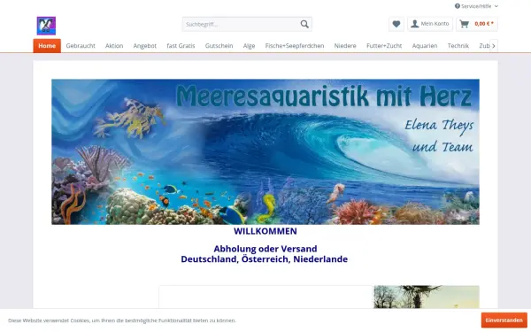531x332 pixels.
Task: Expand the Service/Hilfe dropdown
Action: [x=476, y=6]
